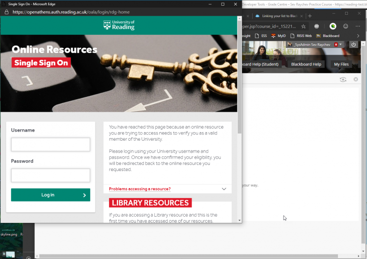
Task: Show more bookmarks bar items chevron
Action: click(358, 36)
